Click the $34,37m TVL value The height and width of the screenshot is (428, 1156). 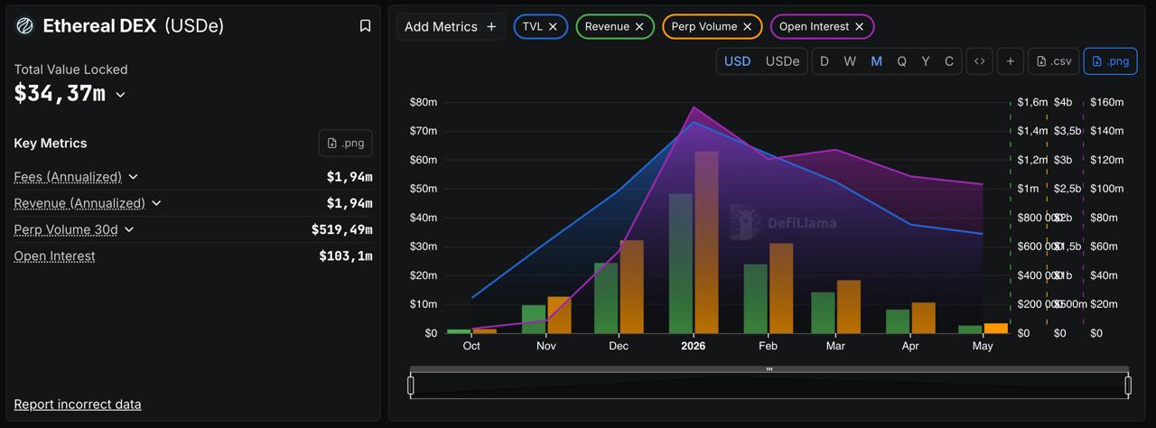60,93
